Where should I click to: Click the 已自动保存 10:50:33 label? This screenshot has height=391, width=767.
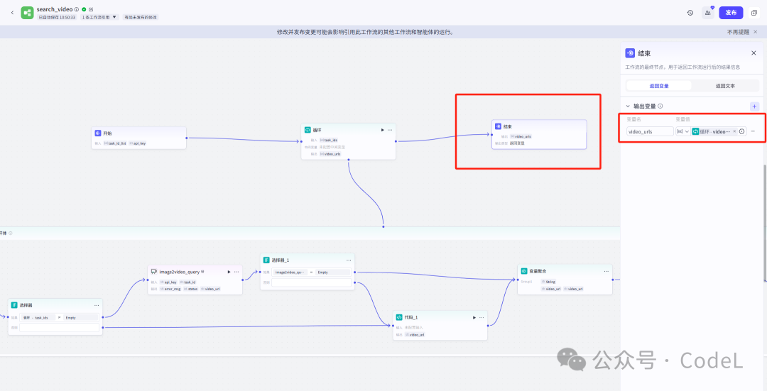pyautogui.click(x=58, y=17)
